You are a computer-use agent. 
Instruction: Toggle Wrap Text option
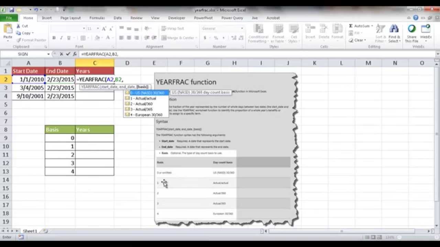click(x=173, y=29)
